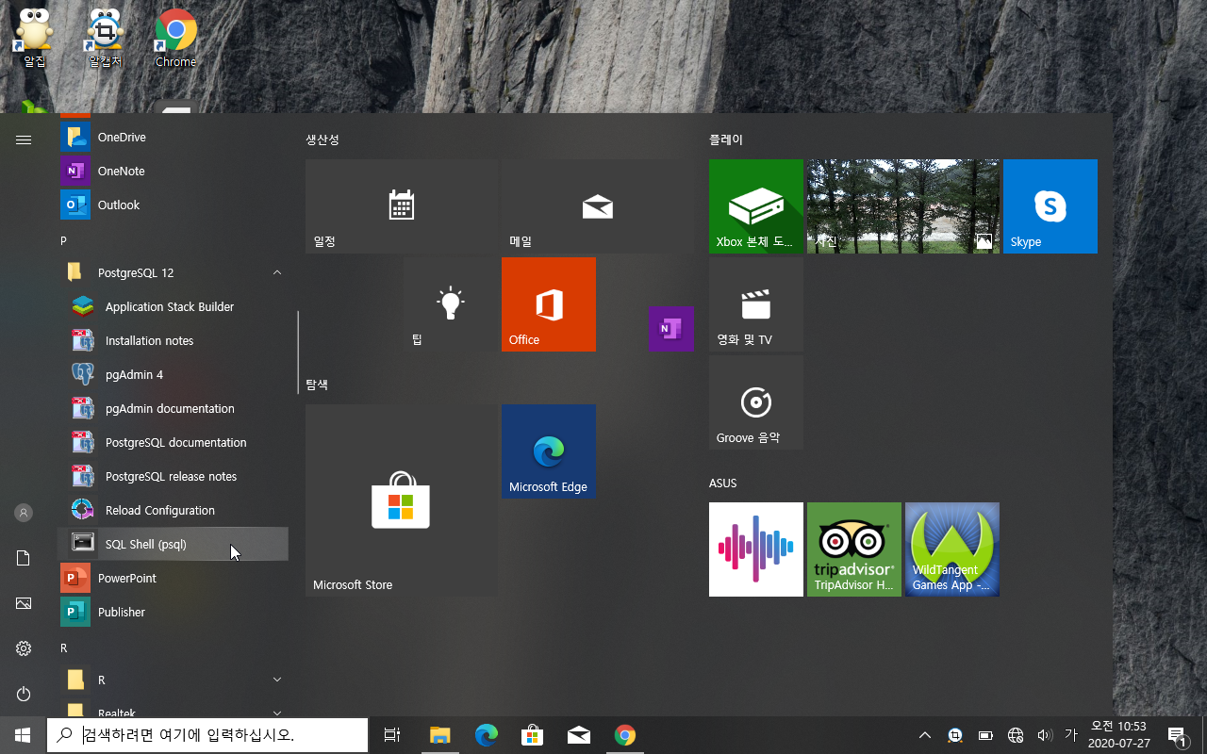This screenshot has height=754, width=1207.
Task: Open Application Stack Builder
Action: 173,306
